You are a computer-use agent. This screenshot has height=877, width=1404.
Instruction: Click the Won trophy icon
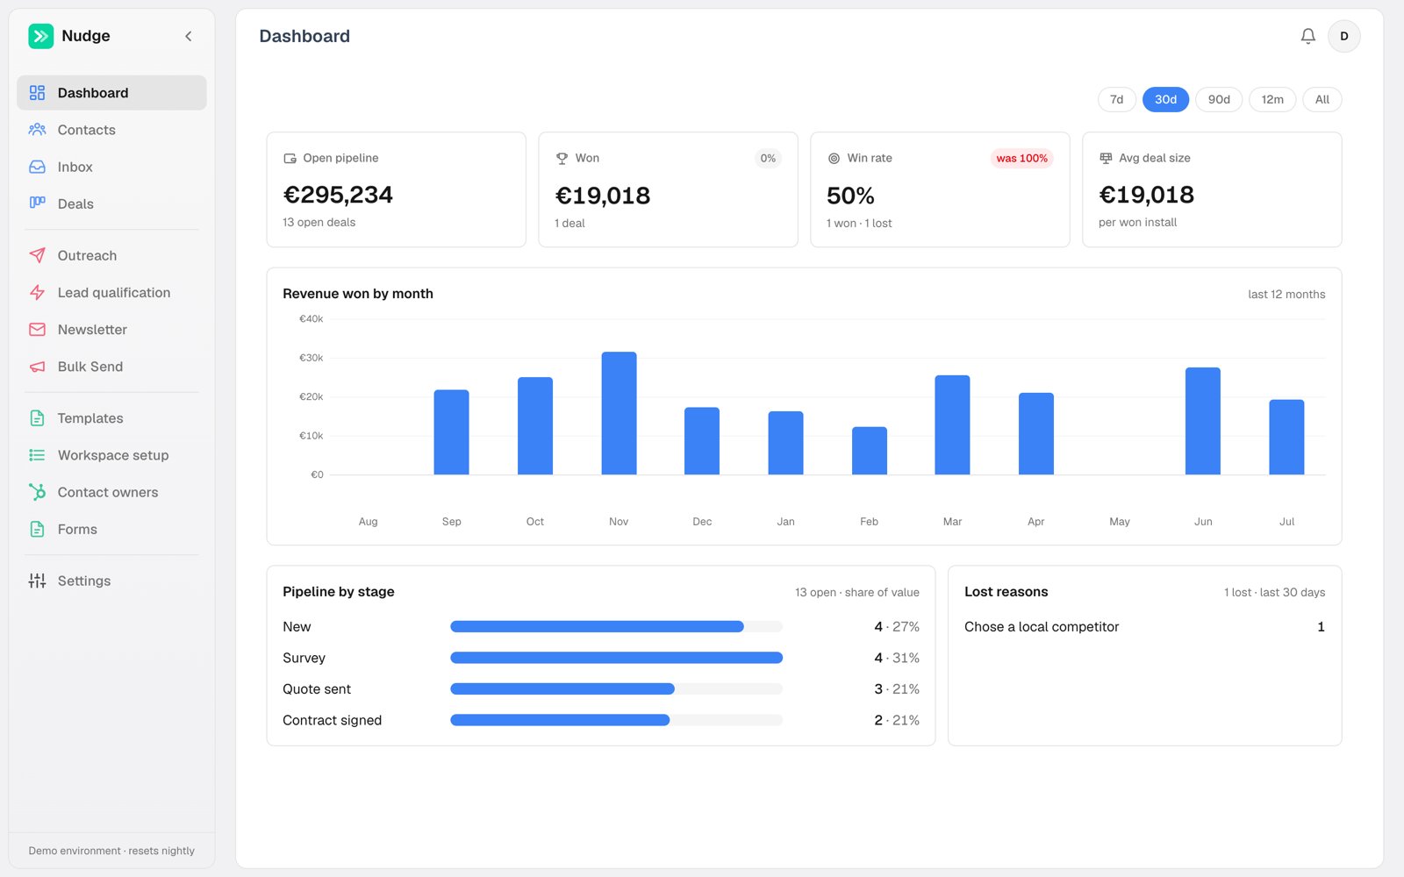pyautogui.click(x=562, y=159)
